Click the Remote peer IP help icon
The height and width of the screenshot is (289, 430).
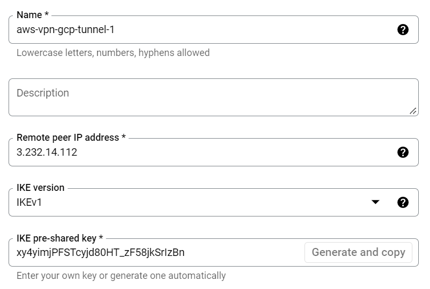tap(403, 152)
